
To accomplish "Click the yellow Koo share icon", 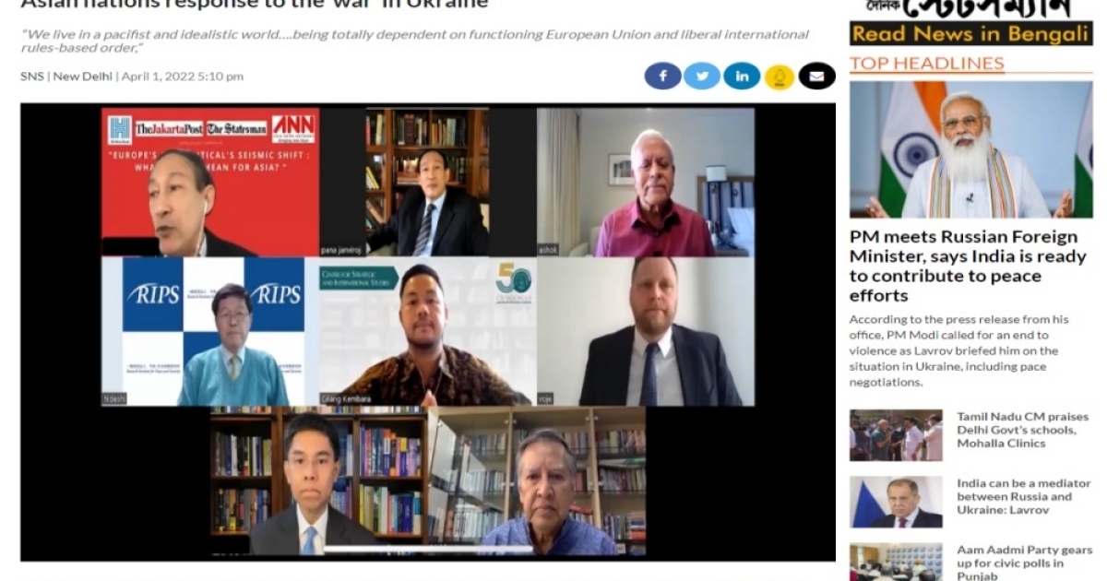I will pyautogui.click(x=780, y=77).
